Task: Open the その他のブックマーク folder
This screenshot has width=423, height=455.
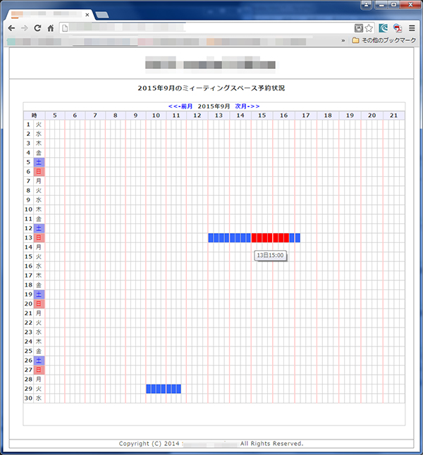Action: 383,41
